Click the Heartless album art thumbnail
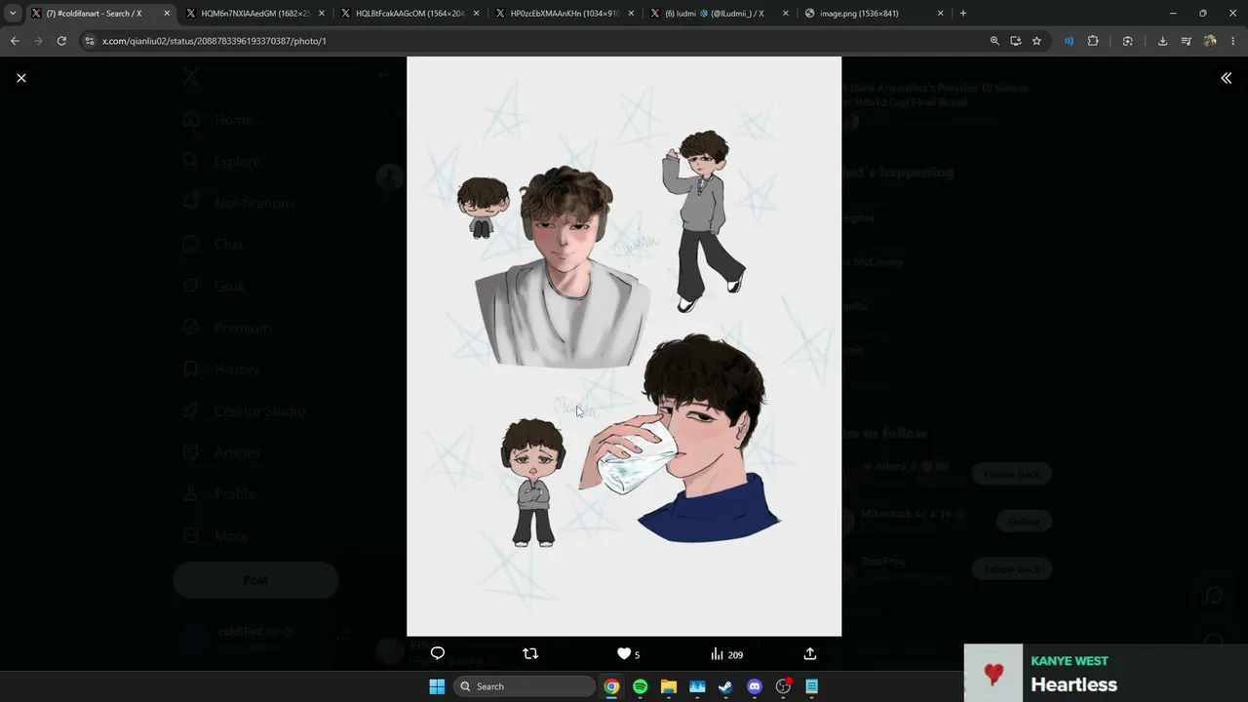Viewport: 1248px width, 702px height. (994, 673)
